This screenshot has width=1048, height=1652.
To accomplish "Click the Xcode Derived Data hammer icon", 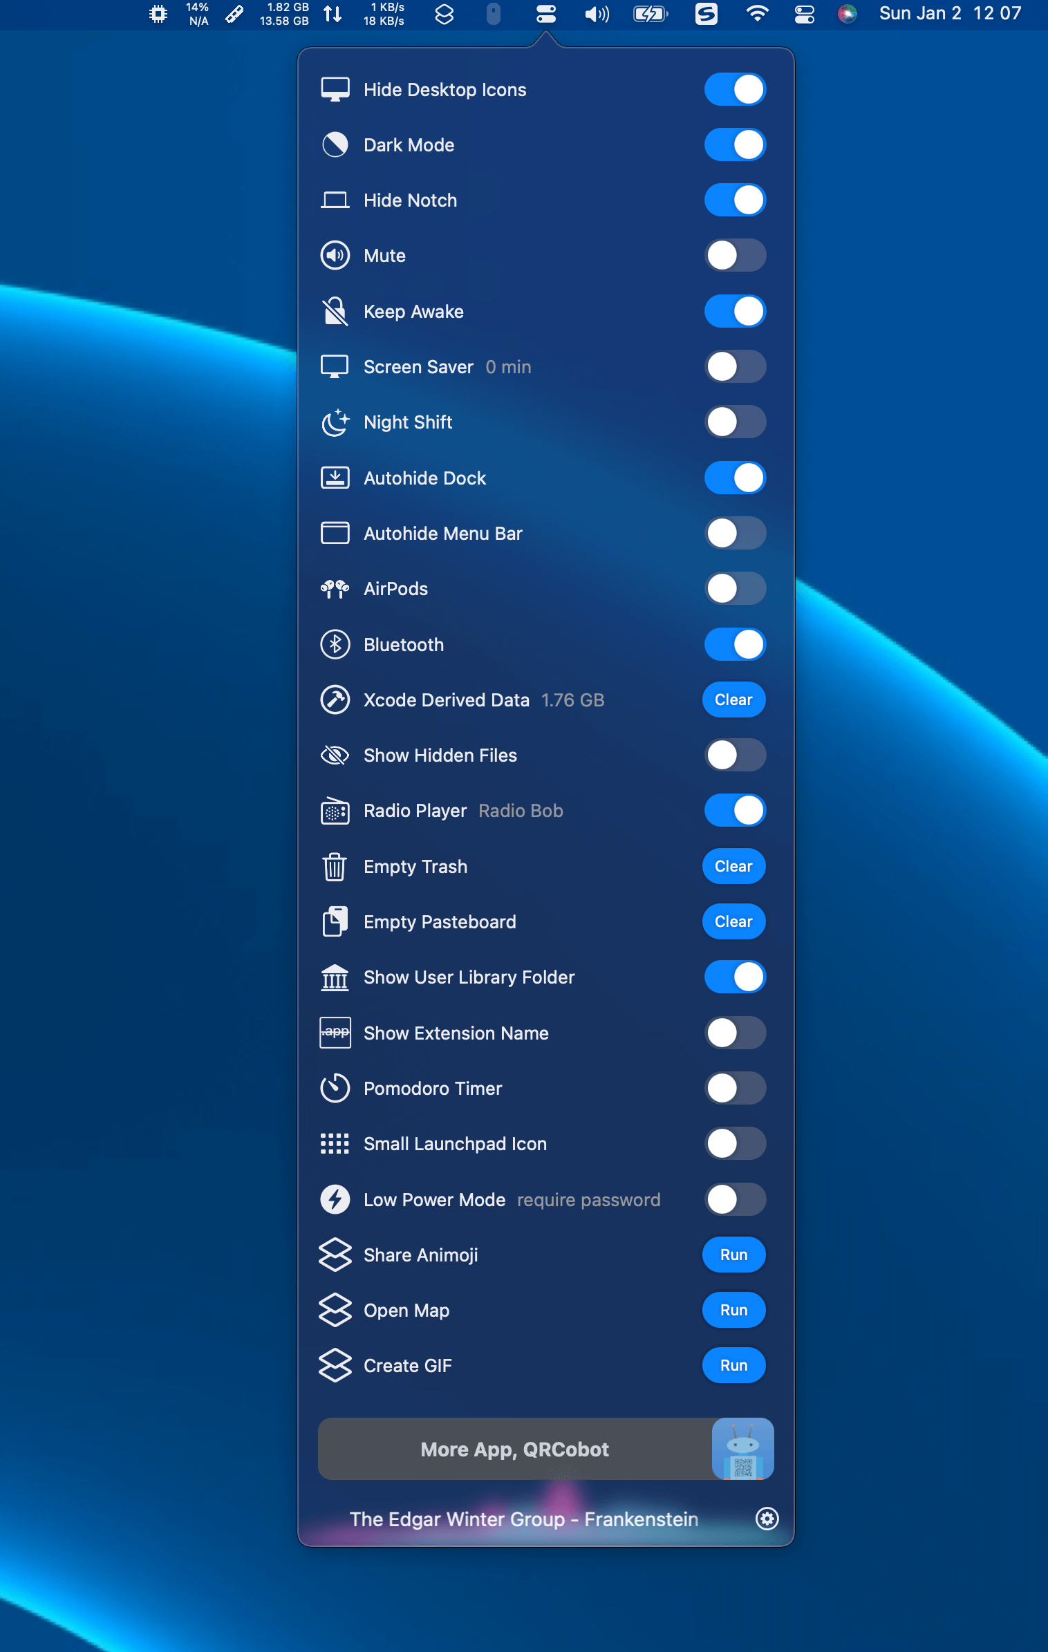I will point(335,700).
